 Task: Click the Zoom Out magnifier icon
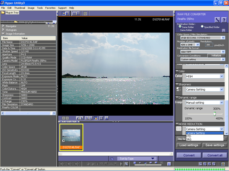[x=90, y=118]
